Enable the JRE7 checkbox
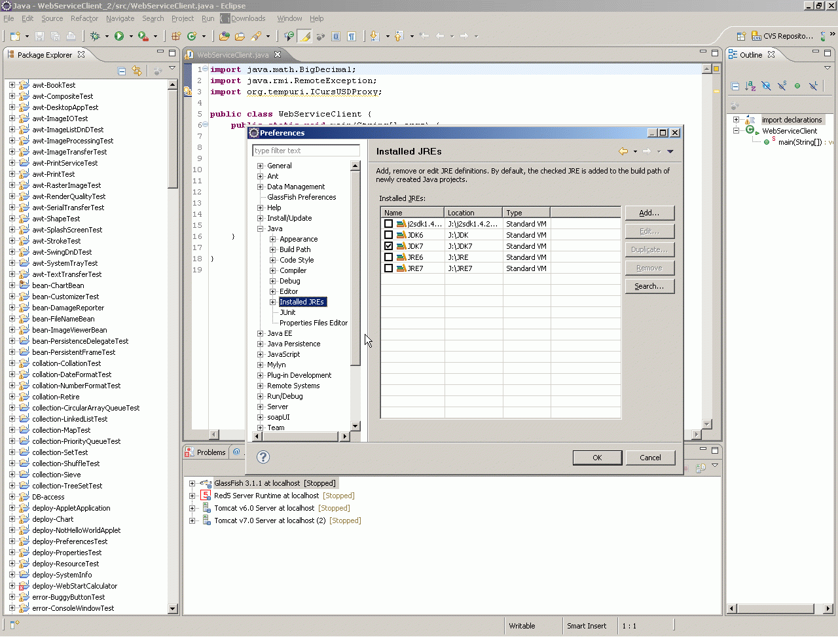 tap(389, 268)
